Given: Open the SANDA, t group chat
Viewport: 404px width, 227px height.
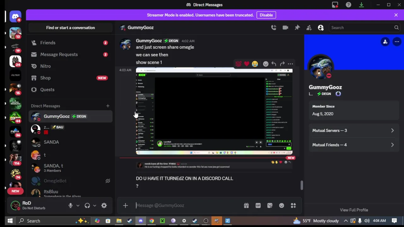Looking at the screenshot, I should pyautogui.click(x=70, y=168).
